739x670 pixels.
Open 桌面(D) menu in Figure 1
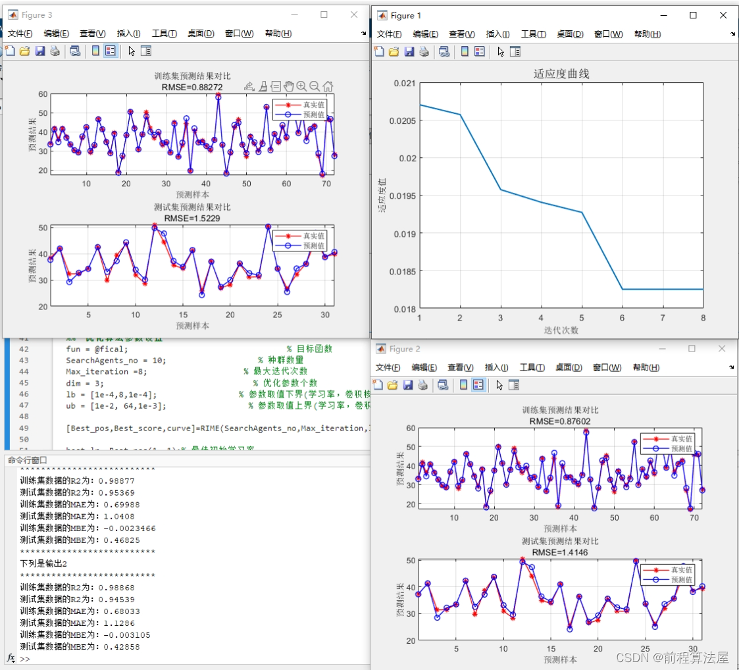click(x=570, y=34)
